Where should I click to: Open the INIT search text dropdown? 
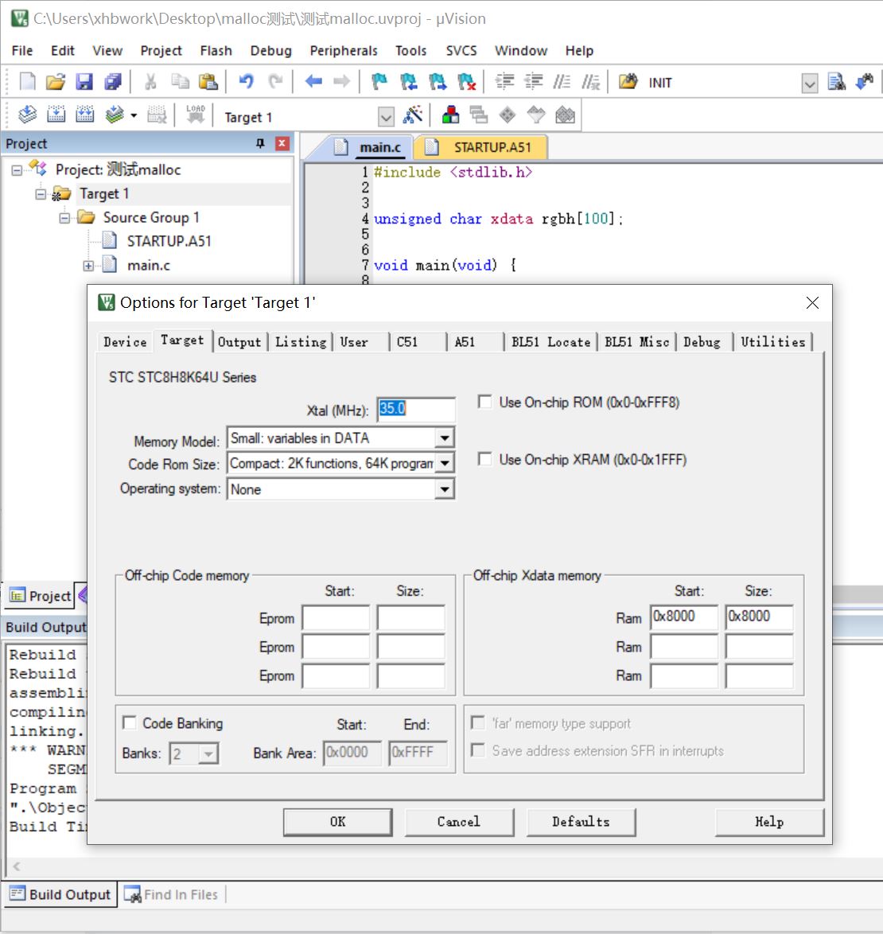(x=809, y=83)
